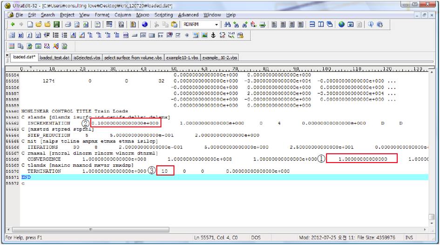The height and width of the screenshot is (245, 440).
Task: Click the Print icon in toolbar
Action: [68, 25]
